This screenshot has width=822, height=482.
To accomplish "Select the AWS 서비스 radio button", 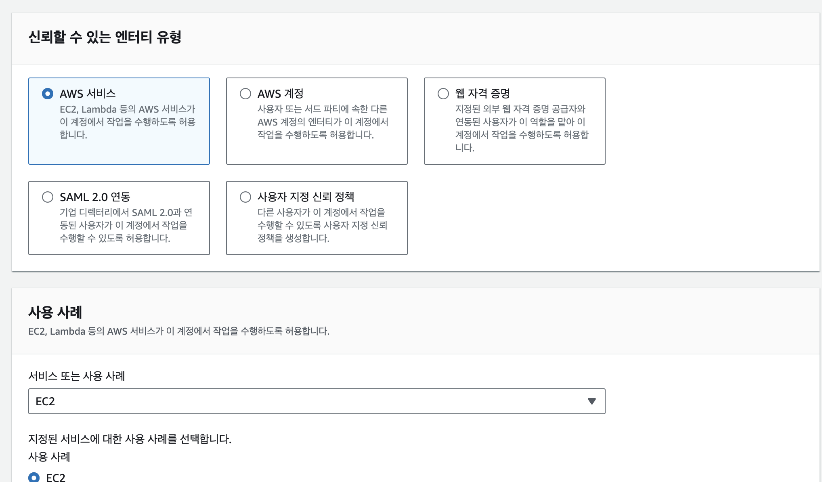I will 48,94.
